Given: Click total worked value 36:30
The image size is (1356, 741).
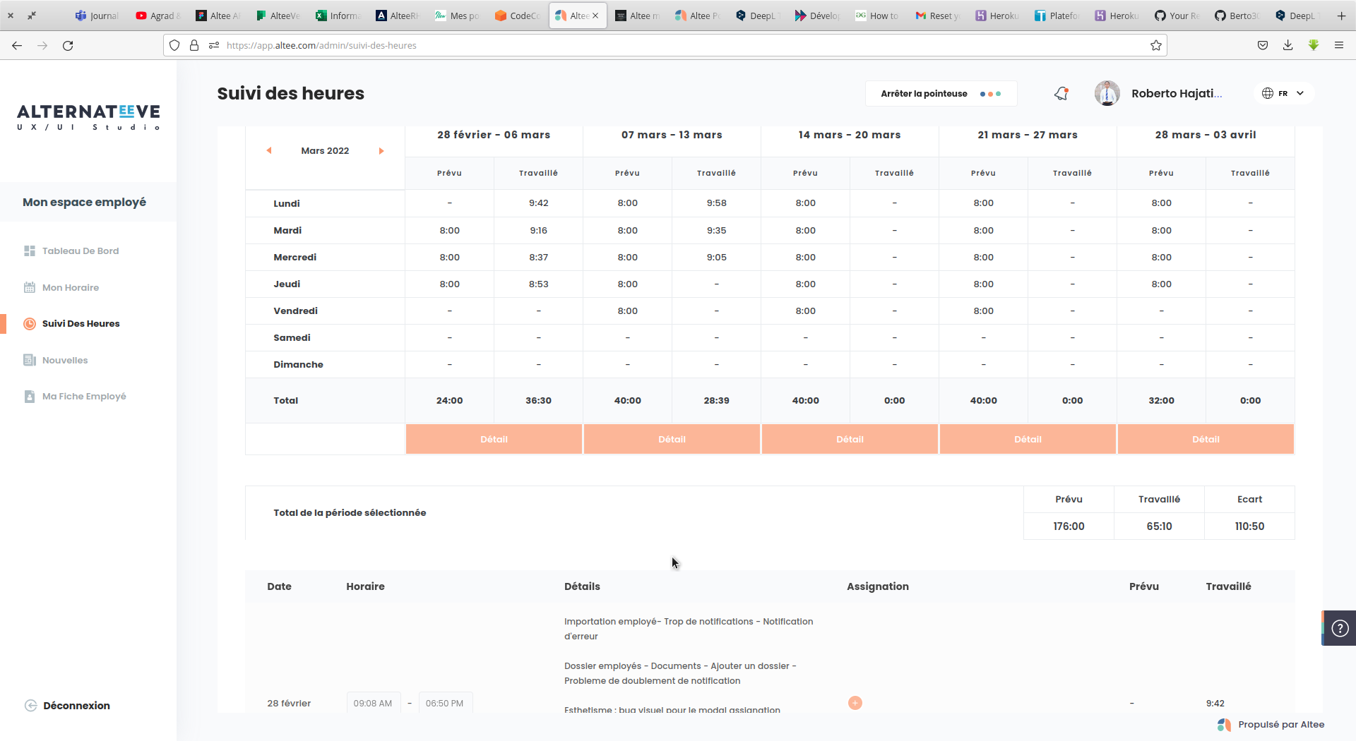Looking at the screenshot, I should click(x=538, y=400).
